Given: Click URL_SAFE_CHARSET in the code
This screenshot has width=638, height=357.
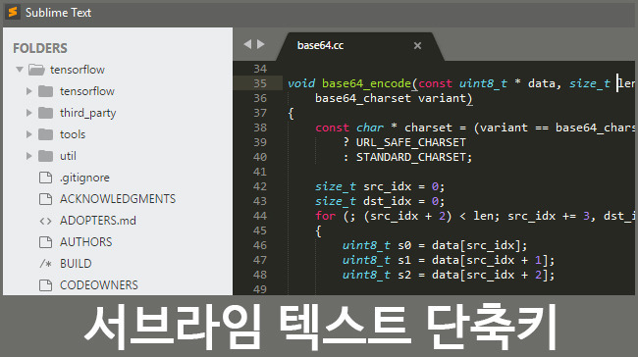Looking at the screenshot, I should tap(411, 143).
